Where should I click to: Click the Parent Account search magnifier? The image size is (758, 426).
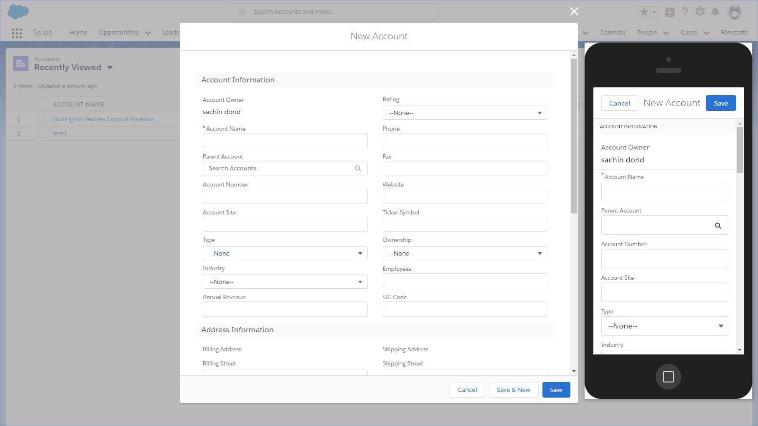tap(357, 168)
